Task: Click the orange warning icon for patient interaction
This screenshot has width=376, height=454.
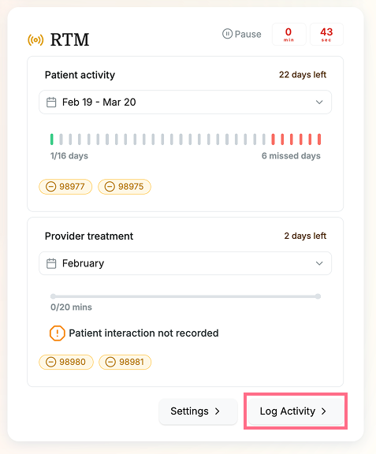Action: click(57, 333)
